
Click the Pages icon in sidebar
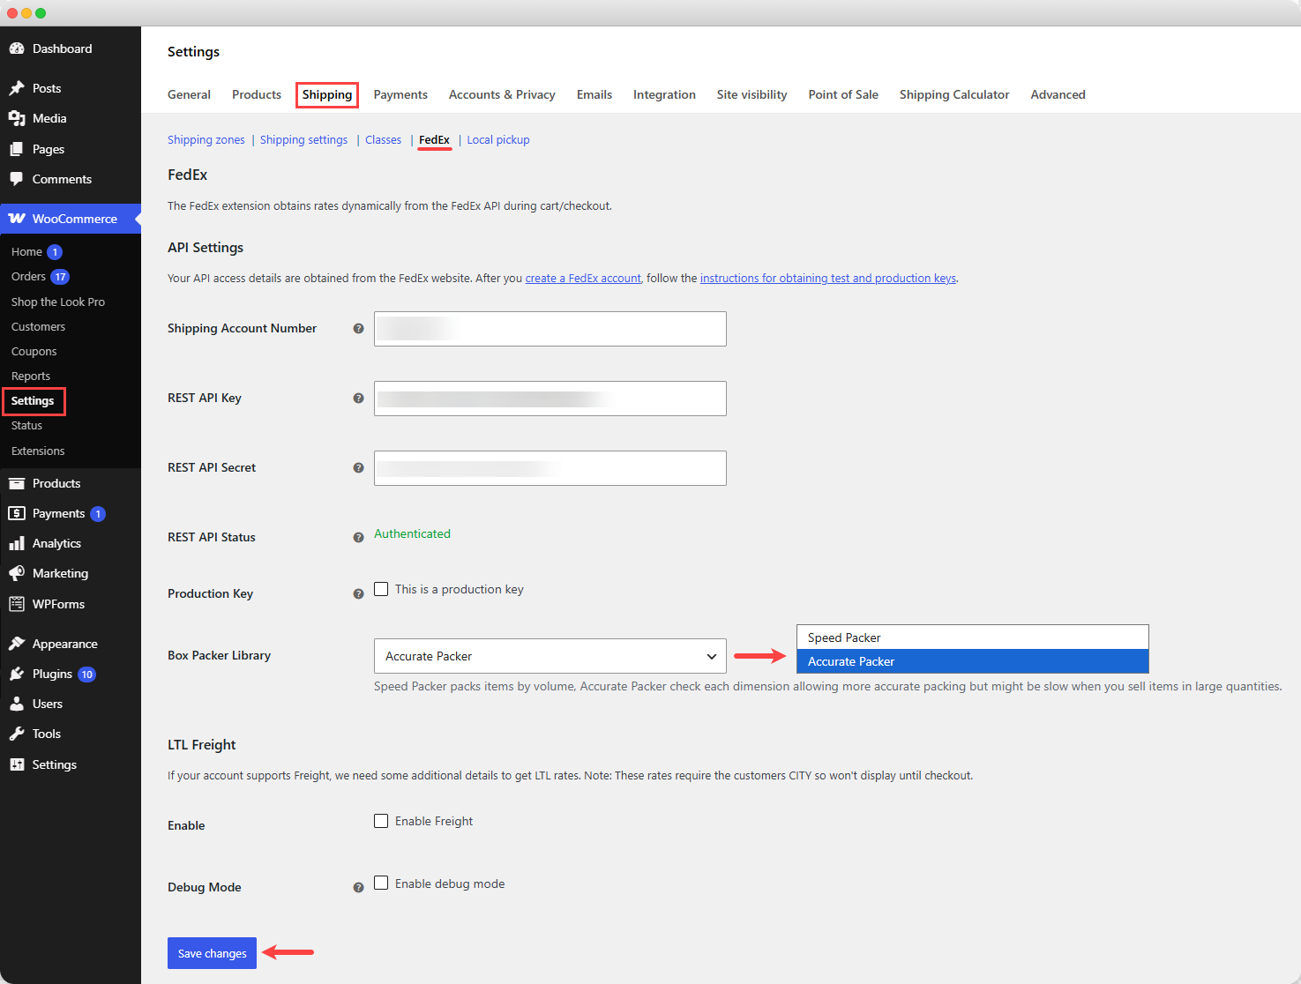[17, 149]
